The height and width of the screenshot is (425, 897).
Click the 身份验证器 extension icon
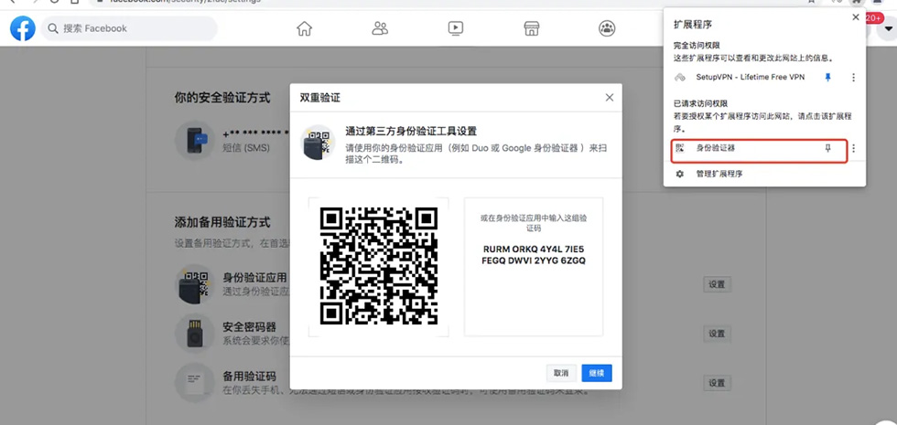click(680, 147)
